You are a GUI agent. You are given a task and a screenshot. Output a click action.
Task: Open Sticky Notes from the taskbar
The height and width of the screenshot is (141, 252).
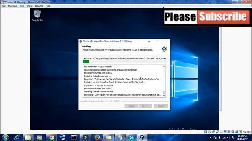108,137
